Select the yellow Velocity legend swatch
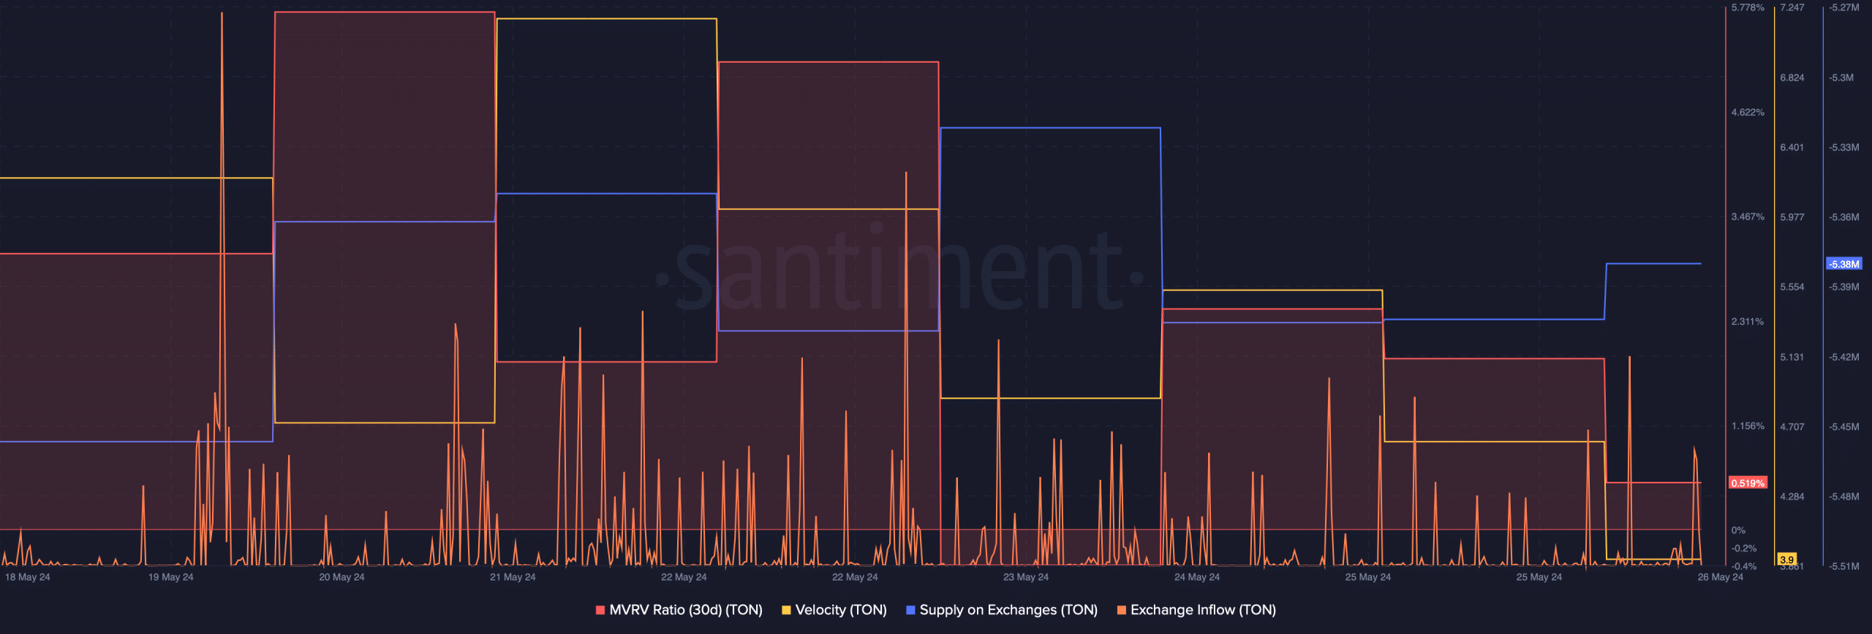 pyautogui.click(x=786, y=610)
